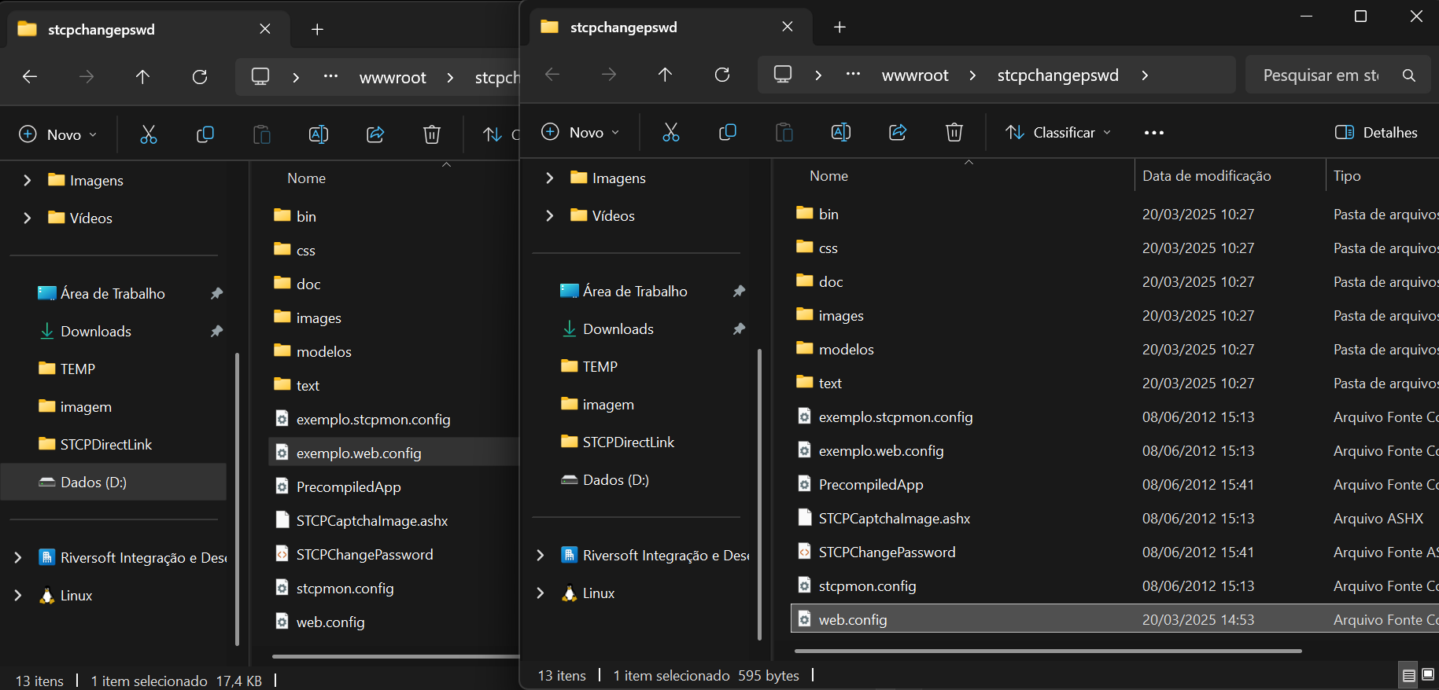Add a new tab in right window

[x=840, y=28]
